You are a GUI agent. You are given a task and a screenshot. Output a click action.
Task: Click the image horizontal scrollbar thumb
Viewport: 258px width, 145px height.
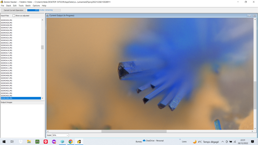[x=134, y=131]
